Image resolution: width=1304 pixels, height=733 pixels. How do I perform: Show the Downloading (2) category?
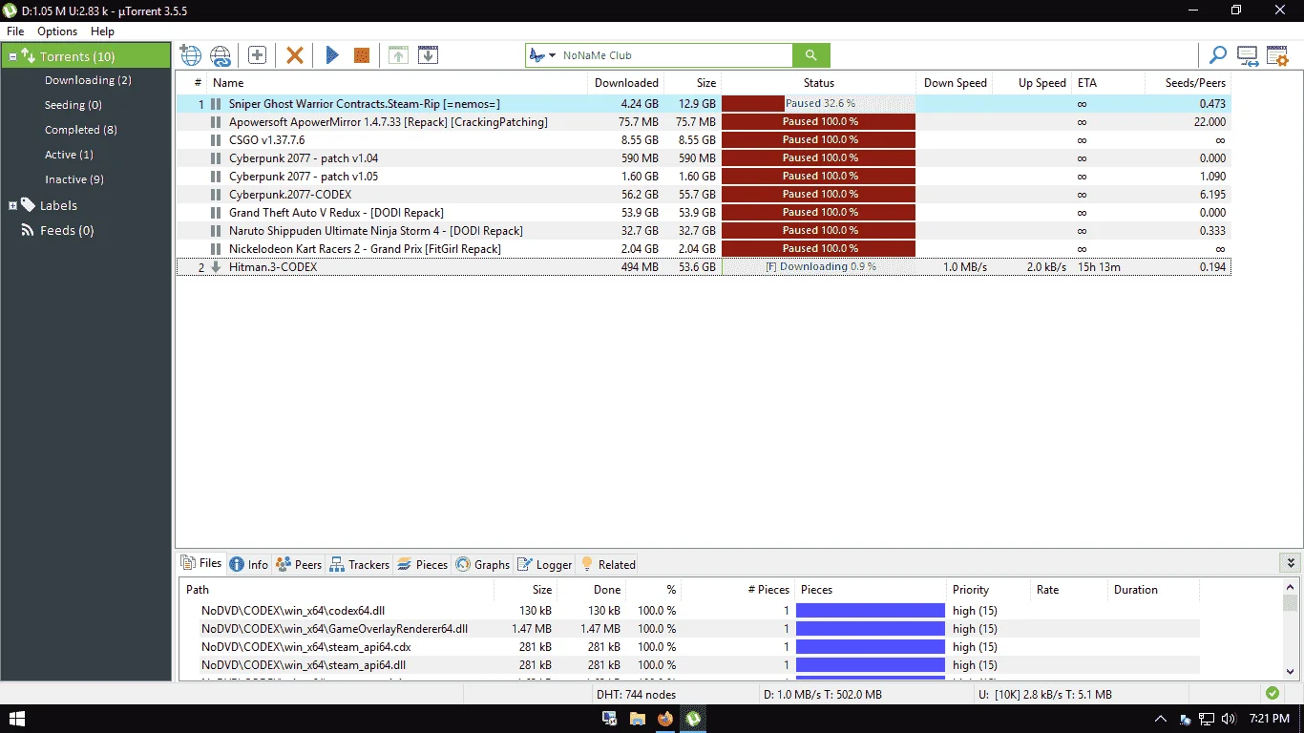click(x=88, y=80)
